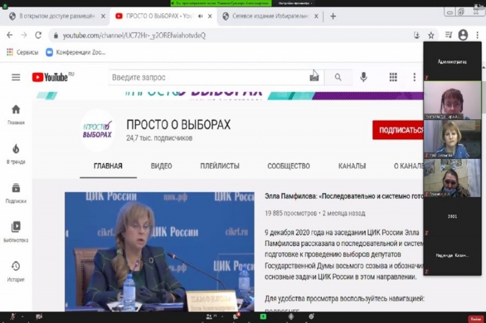This screenshot has width=486, height=323.
Task: Click the ПРОСТО О ВЫБОРАХ channel name
Action: pyautogui.click(x=178, y=125)
